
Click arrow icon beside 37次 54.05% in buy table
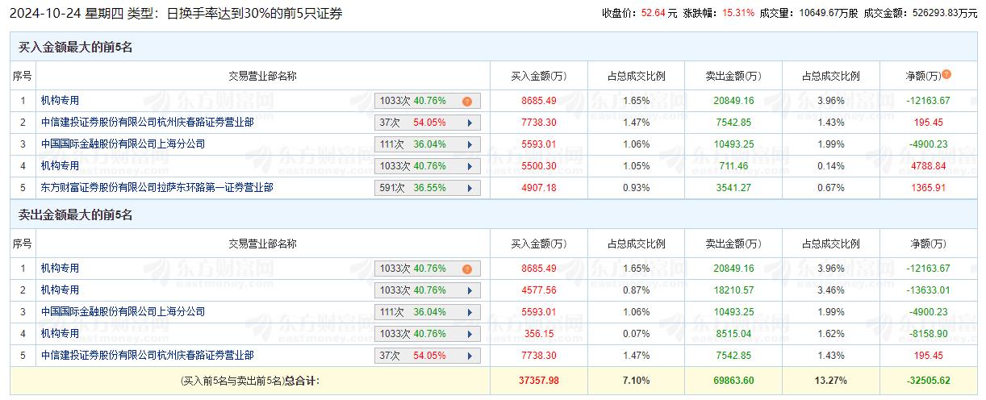pos(469,123)
